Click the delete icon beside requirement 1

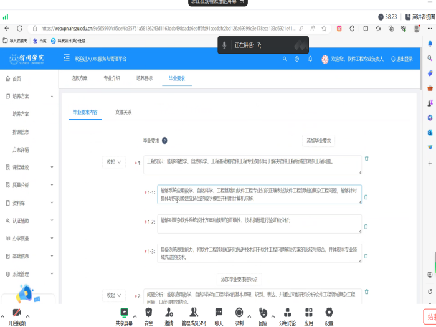coord(366,159)
